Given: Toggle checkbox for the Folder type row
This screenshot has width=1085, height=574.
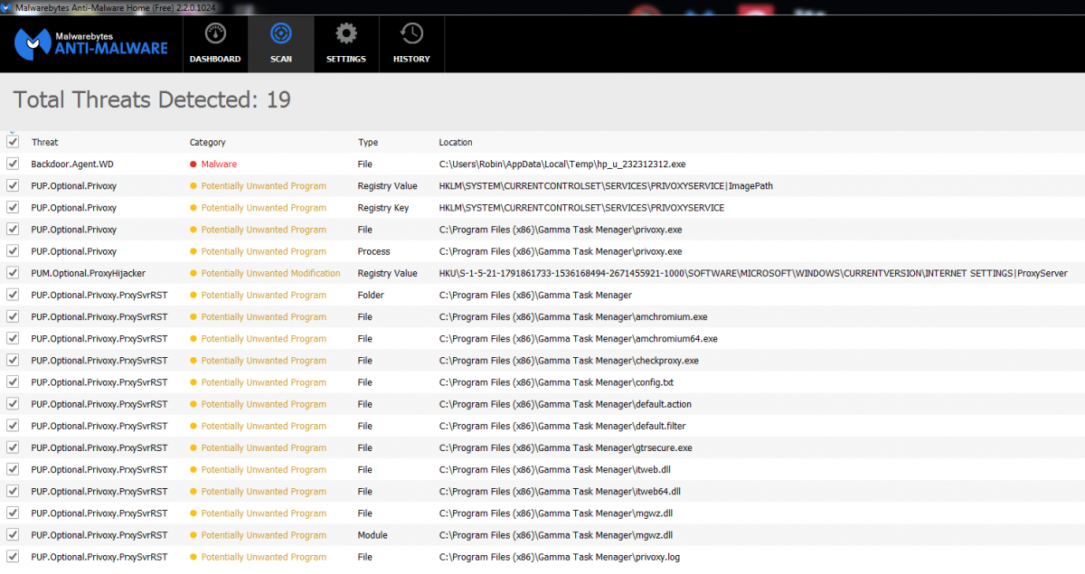Looking at the screenshot, I should (13, 295).
